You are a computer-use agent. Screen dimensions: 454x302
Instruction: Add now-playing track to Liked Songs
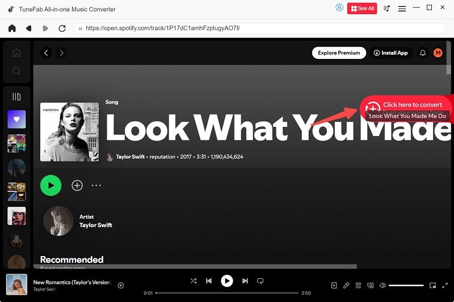point(121,286)
